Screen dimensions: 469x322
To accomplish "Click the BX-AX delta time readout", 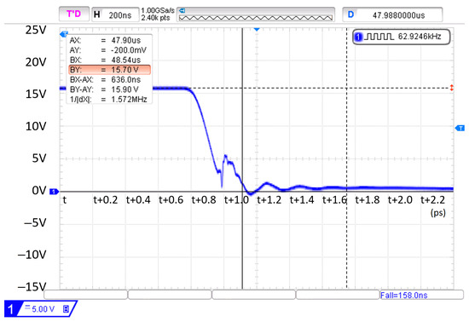I will pos(109,80).
